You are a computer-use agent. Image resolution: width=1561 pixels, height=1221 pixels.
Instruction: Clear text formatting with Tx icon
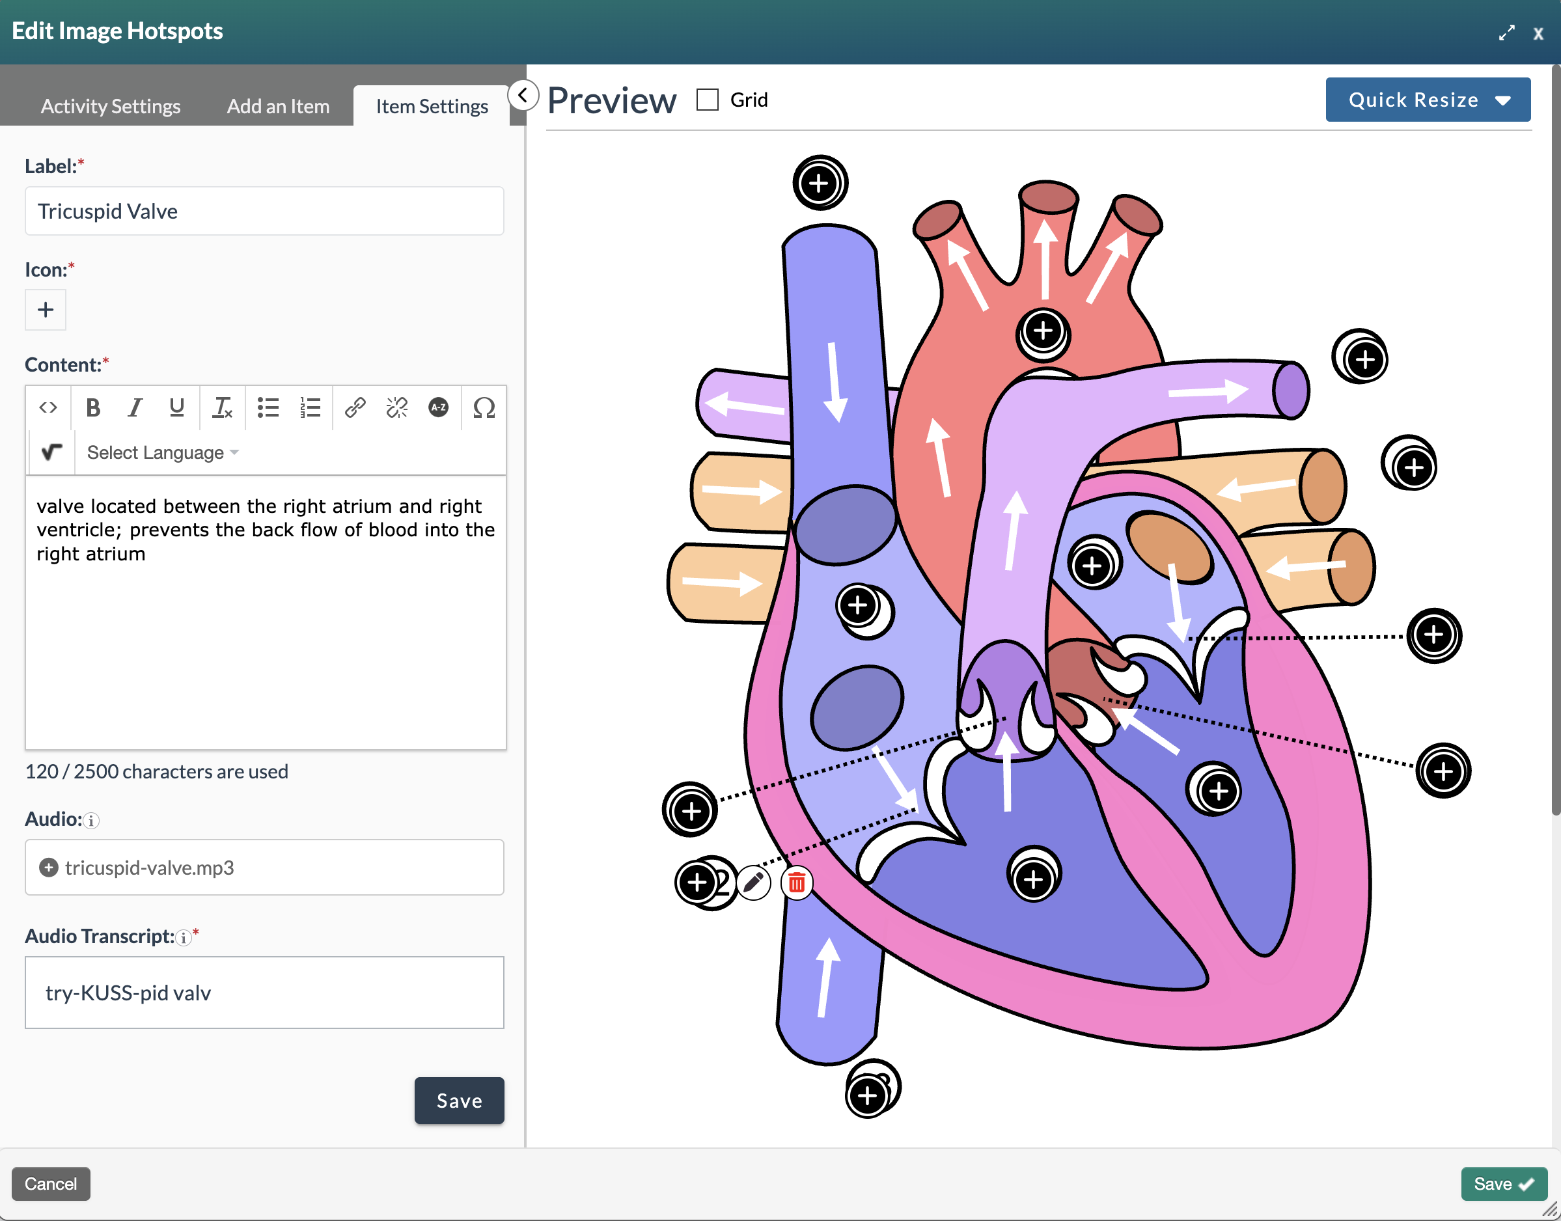[x=223, y=407]
